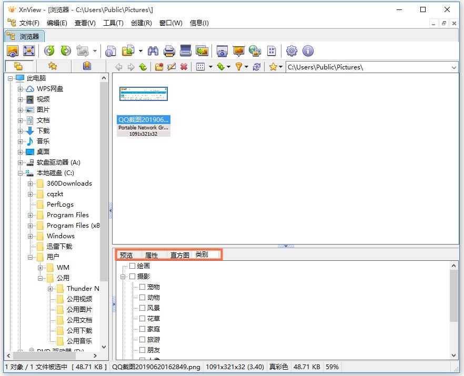Screen dimensions: 464x376
Task: Enable the 风景 category checkbox
Action: (x=143, y=308)
